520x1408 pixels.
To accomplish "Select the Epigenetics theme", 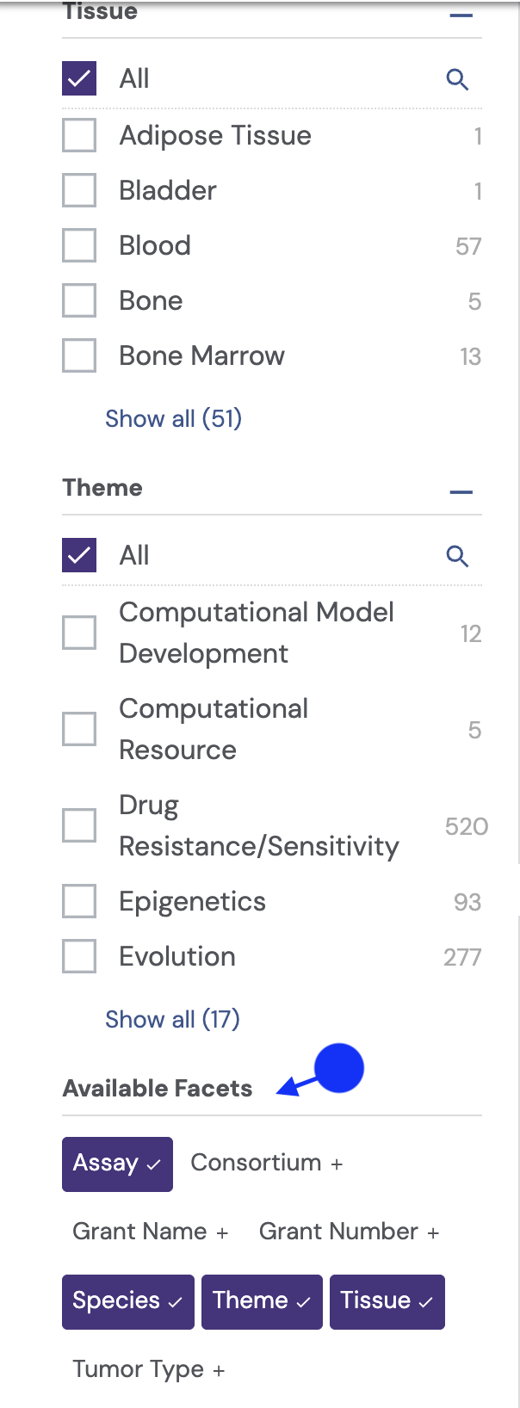I will pyautogui.click(x=78, y=901).
